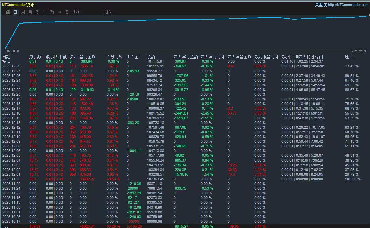
Task: Click the 胜率 win rate column header
Action: [x=349, y=57]
